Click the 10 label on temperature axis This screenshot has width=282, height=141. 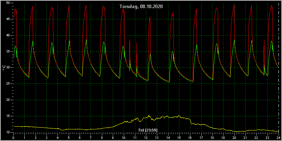pyautogui.click(x=7, y=132)
